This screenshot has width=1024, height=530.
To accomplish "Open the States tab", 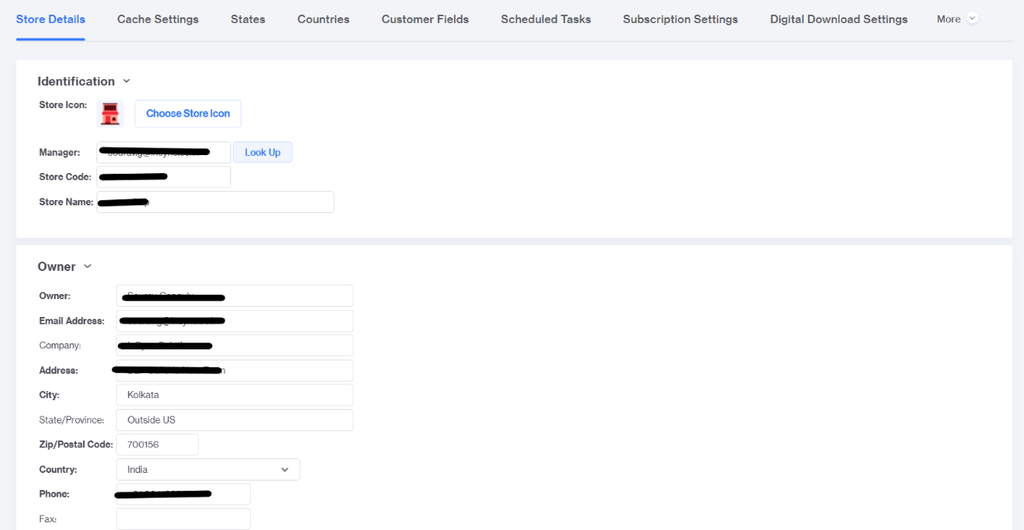I will click(x=247, y=19).
